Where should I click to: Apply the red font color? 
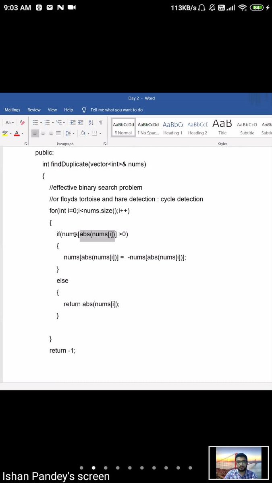(17, 133)
